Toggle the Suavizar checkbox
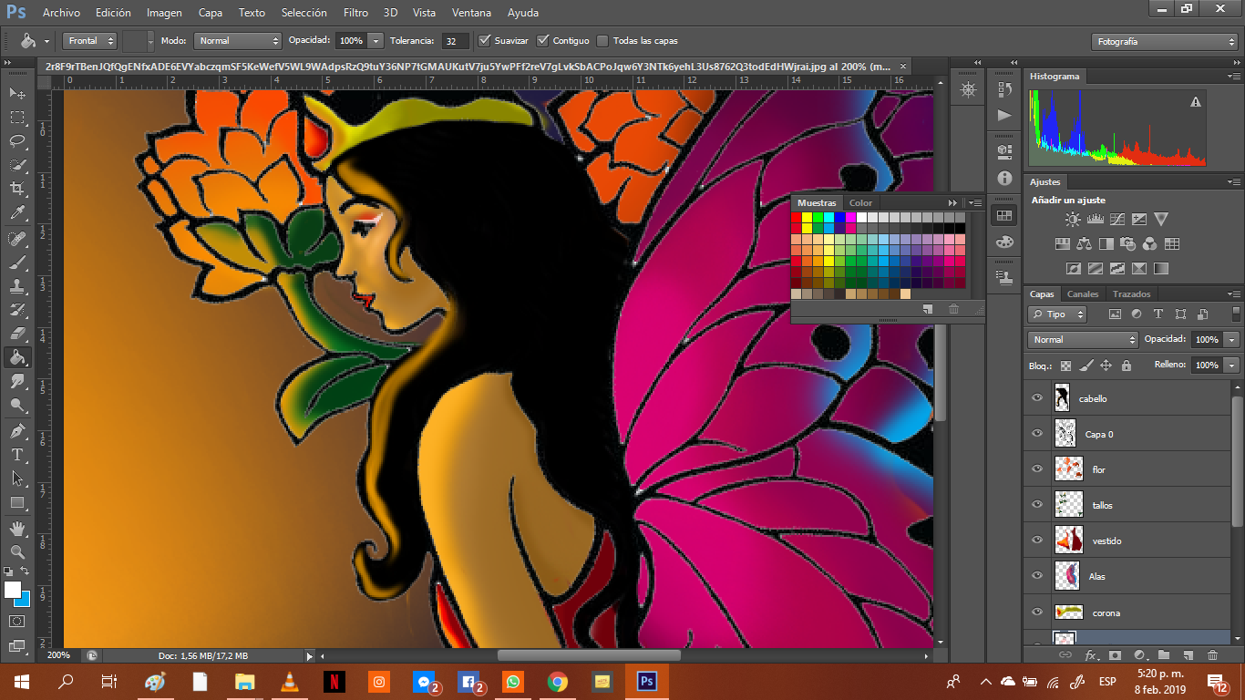 point(485,41)
